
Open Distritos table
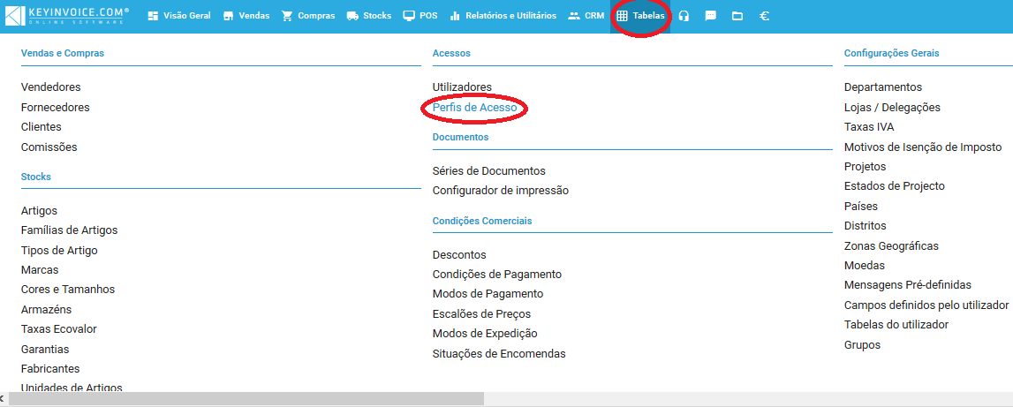[865, 226]
